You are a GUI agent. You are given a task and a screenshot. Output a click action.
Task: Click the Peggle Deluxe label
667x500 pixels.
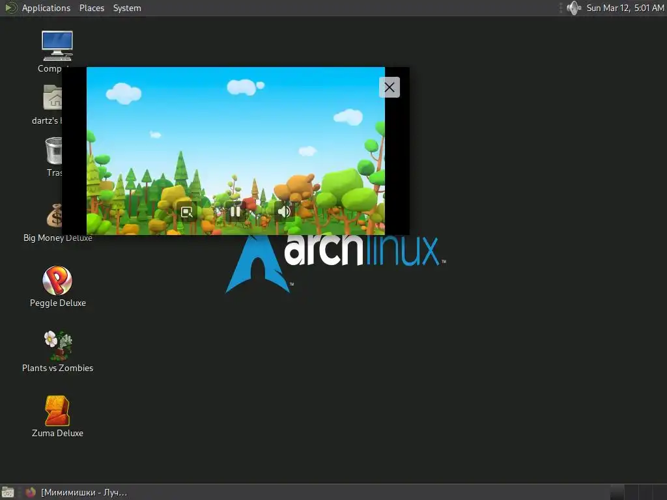point(58,303)
